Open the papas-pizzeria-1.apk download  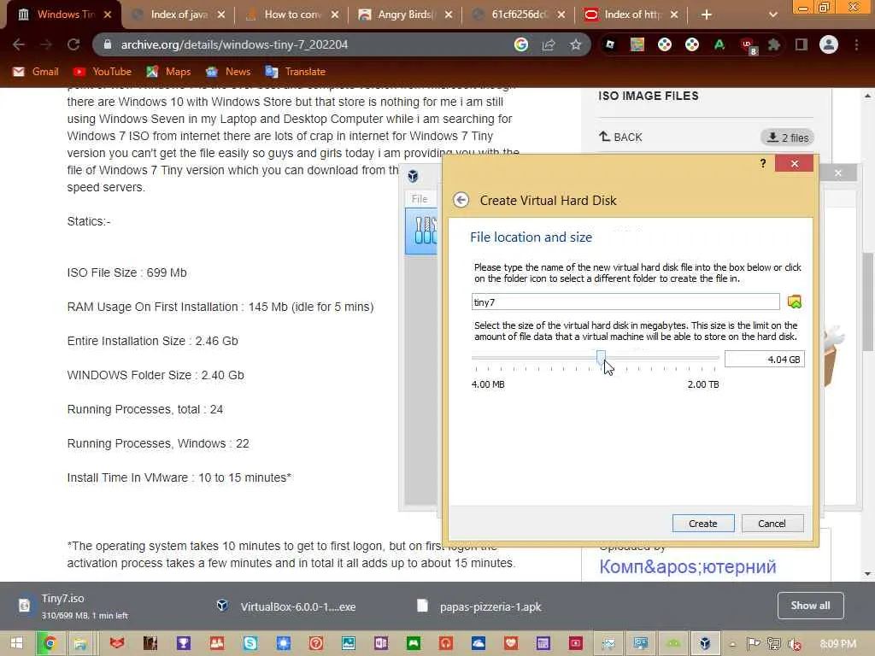480,606
